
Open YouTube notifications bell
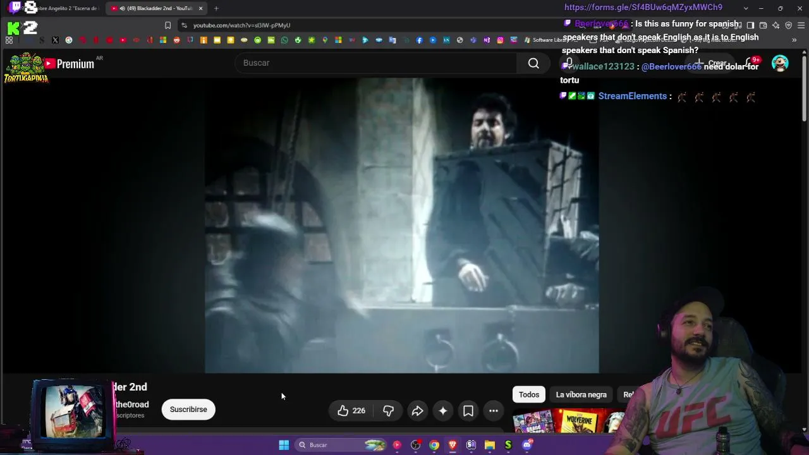tap(751, 63)
